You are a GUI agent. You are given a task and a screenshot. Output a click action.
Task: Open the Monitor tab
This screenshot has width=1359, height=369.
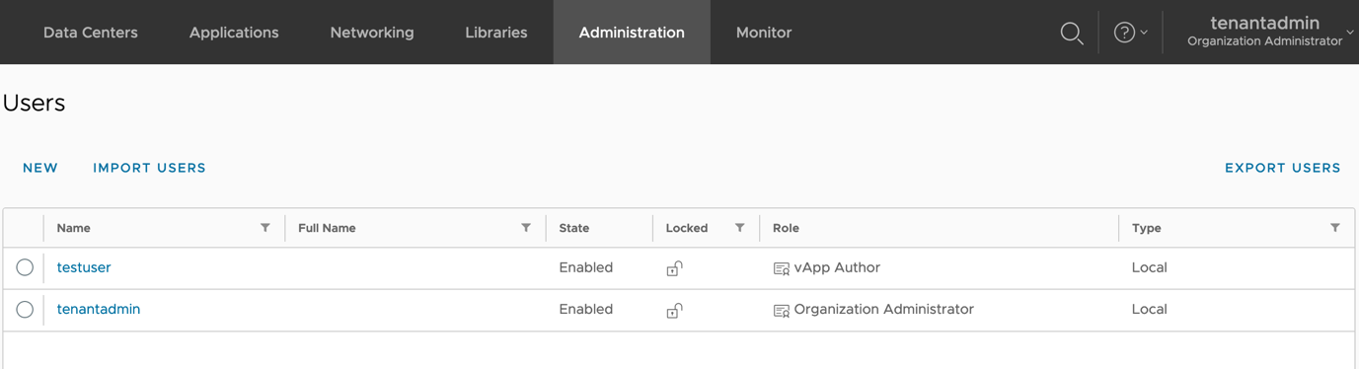[764, 33]
